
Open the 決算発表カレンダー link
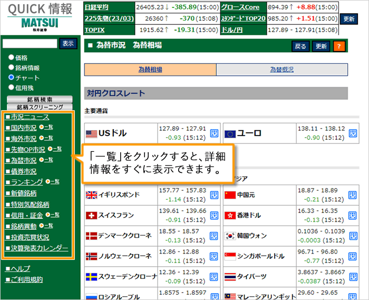37,248
